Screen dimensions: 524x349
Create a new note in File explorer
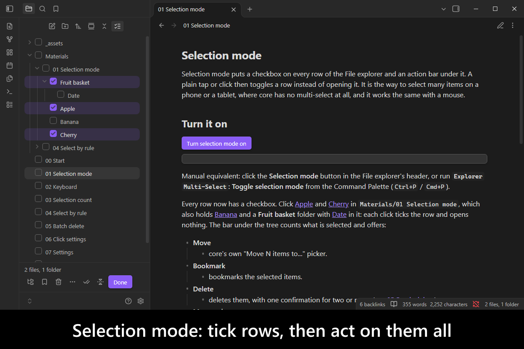point(52,26)
